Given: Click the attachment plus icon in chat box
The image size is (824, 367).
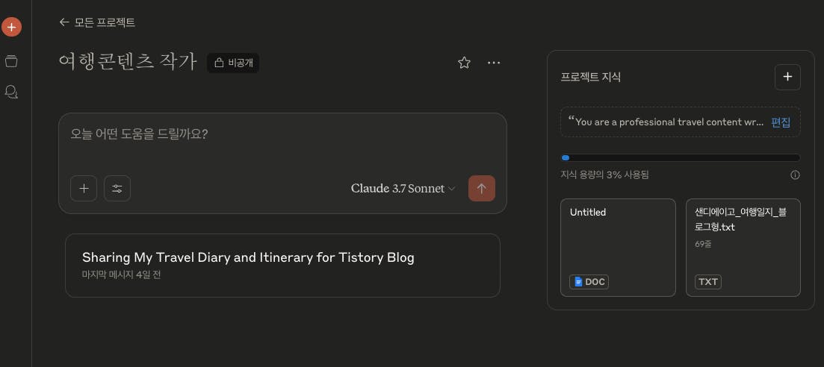Looking at the screenshot, I should [84, 189].
